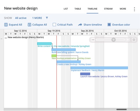Switch to the TABLE view tab
The height and width of the screenshot is (111, 140).
[x=78, y=9]
